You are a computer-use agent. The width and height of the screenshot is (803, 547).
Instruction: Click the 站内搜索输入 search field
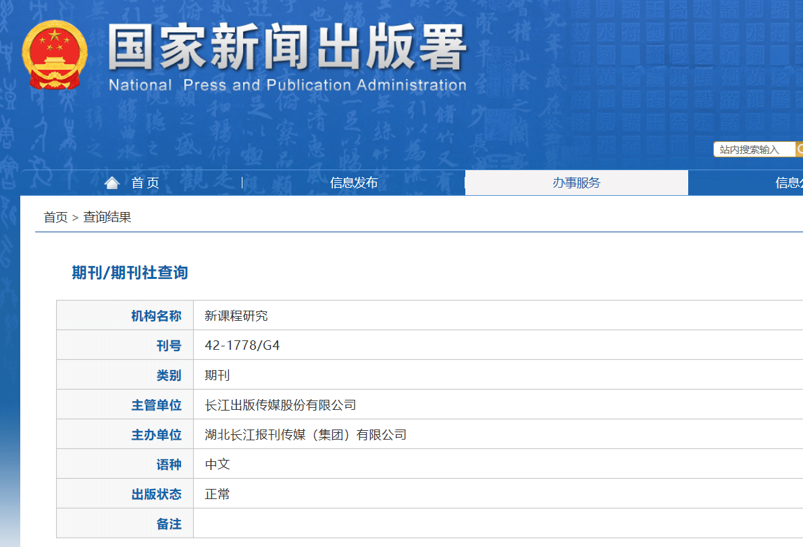pyautogui.click(x=754, y=149)
